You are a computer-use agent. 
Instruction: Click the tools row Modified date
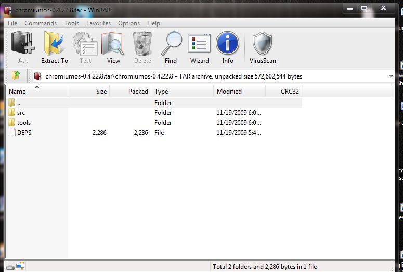(x=239, y=123)
